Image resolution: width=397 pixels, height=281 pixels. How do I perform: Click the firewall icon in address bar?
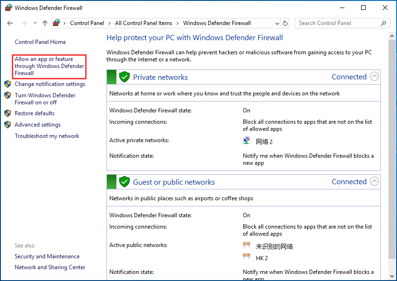(56, 23)
